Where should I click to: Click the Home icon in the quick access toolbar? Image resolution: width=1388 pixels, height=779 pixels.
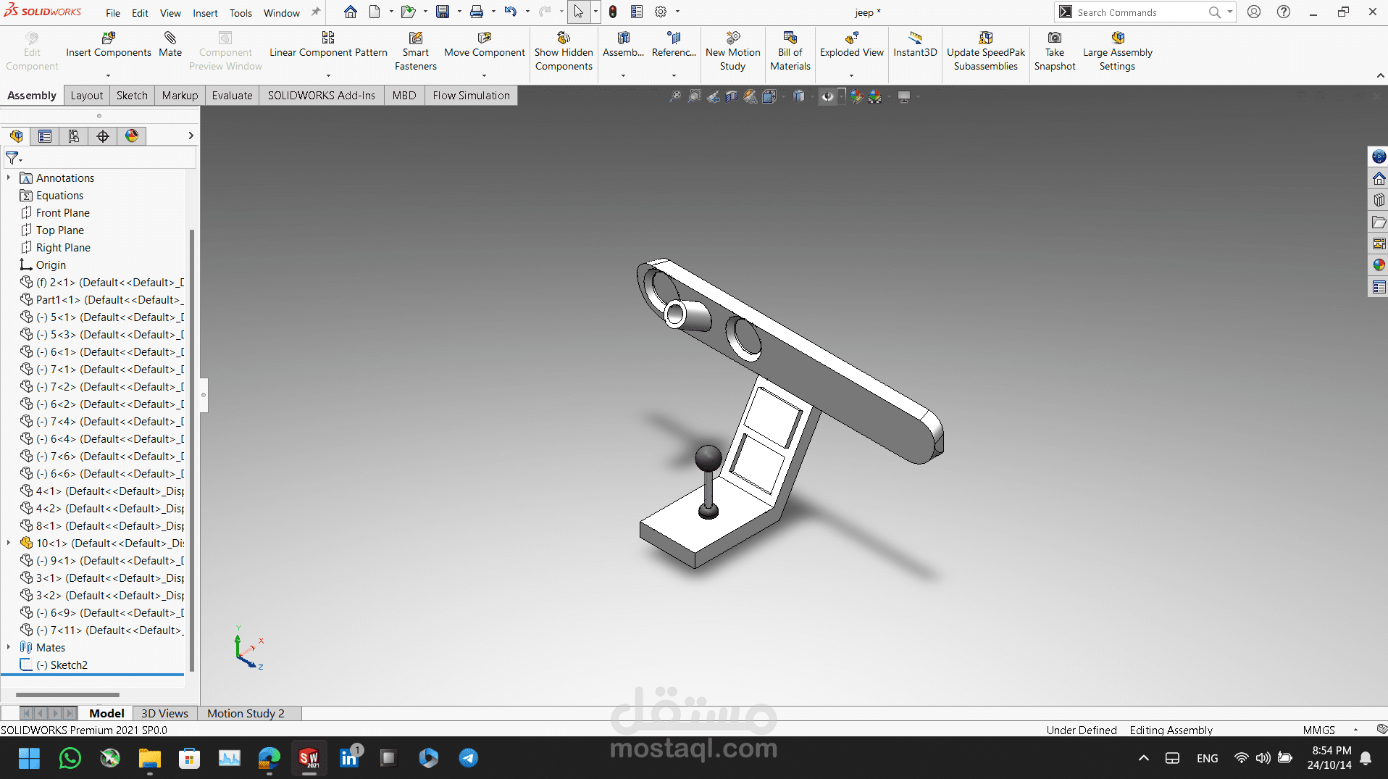pos(351,12)
